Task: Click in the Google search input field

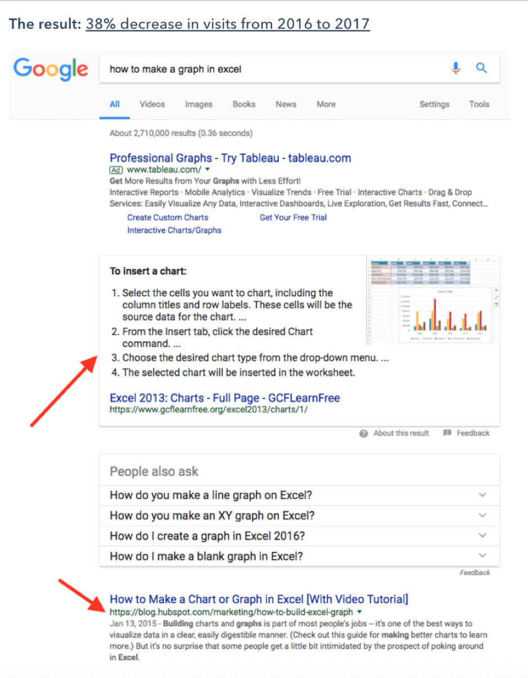Action: 270,69
